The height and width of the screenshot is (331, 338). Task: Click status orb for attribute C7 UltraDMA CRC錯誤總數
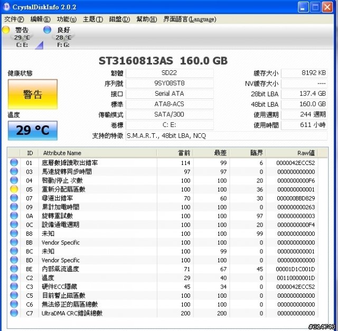(14, 312)
